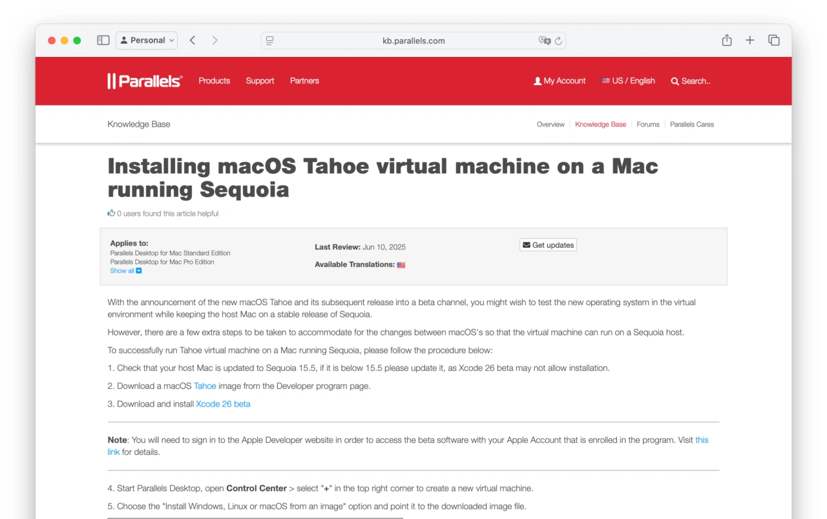
Task: Open the Xcode 26 beta link
Action: tap(223, 404)
